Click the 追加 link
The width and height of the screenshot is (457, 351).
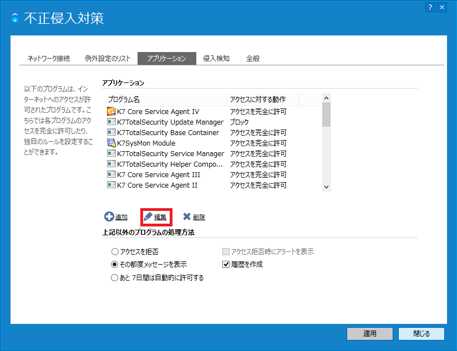(121, 217)
